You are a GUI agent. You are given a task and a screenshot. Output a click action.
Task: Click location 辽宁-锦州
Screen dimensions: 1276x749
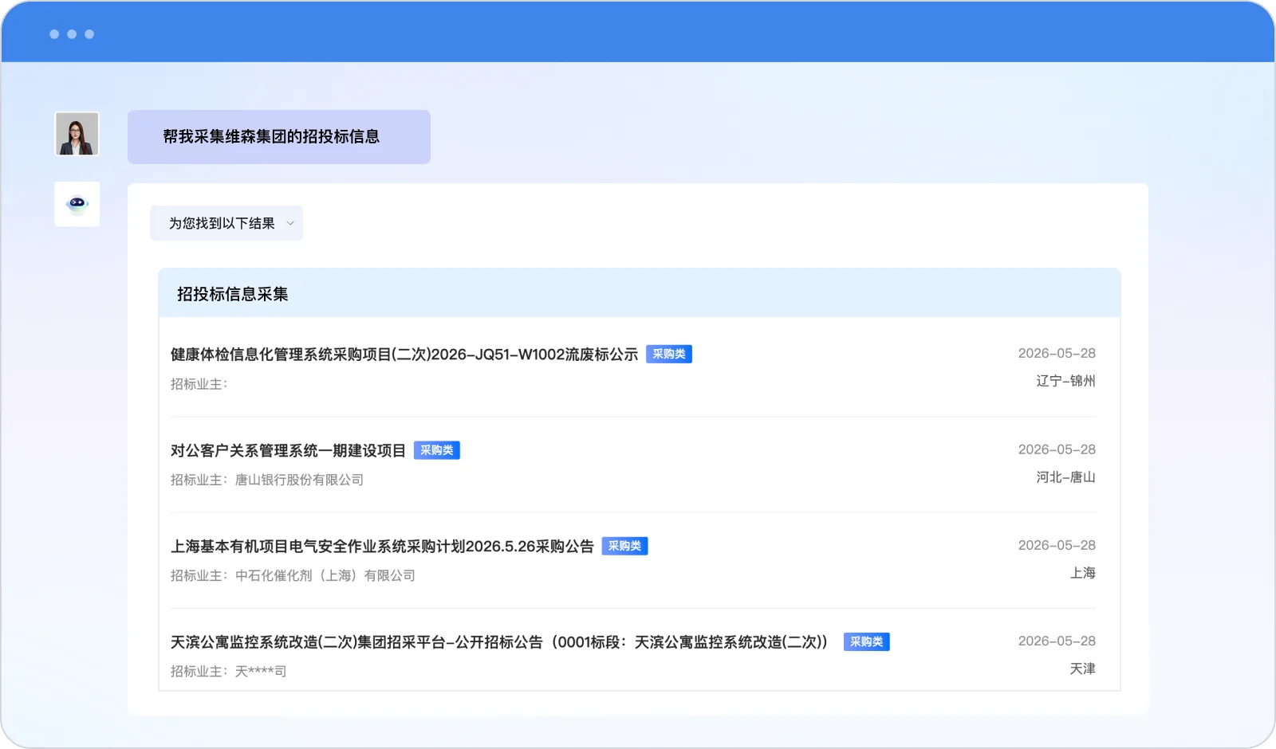[x=1065, y=381]
